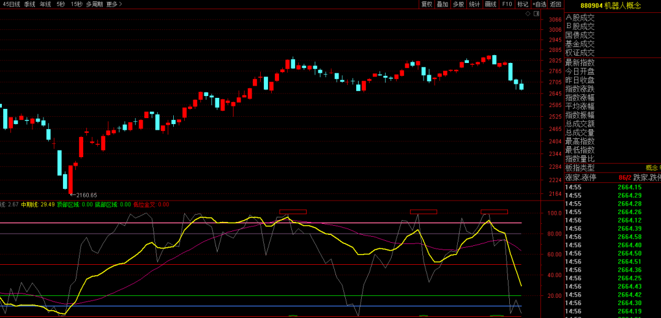Choose the 15秒 interval
Viewport: 661px width, 318px height.
point(77,4)
